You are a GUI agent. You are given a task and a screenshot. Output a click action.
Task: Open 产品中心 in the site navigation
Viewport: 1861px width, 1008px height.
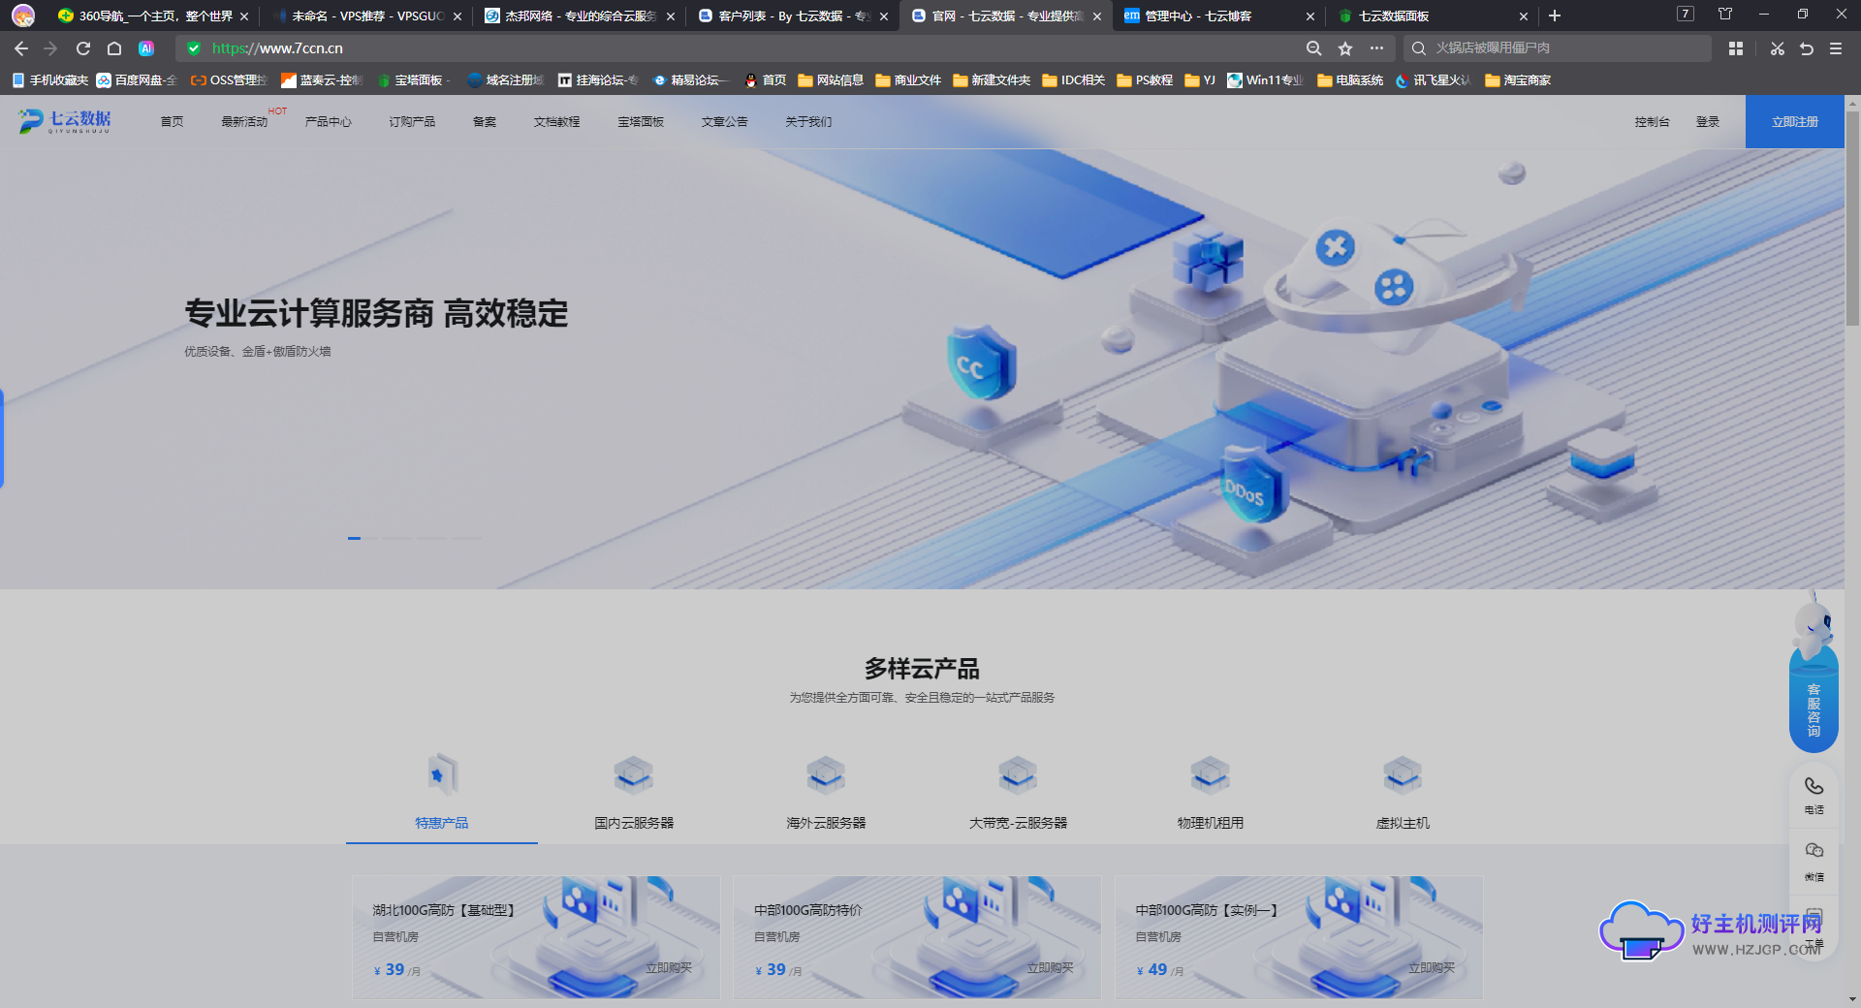click(328, 122)
